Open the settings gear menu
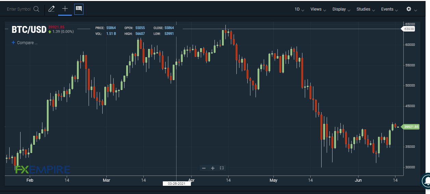The width and height of the screenshot is (430, 194). (411, 9)
